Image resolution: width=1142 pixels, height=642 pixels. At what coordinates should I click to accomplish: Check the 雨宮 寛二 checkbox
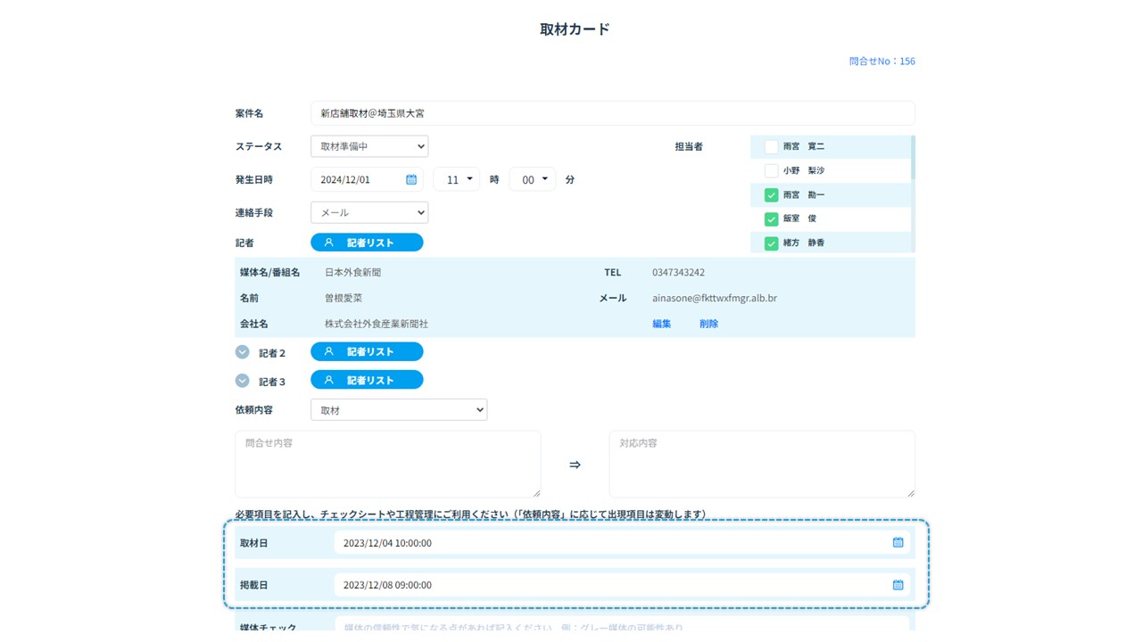[x=771, y=146]
